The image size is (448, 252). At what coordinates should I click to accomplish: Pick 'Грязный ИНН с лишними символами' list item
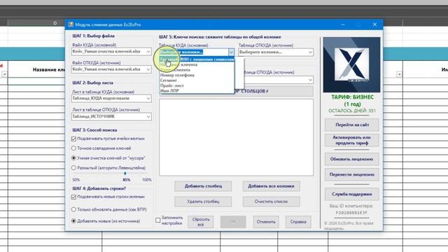coord(197,59)
